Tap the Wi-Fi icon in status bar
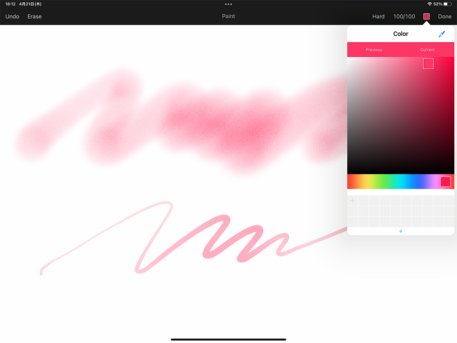The width and height of the screenshot is (457, 343). coord(430,4)
